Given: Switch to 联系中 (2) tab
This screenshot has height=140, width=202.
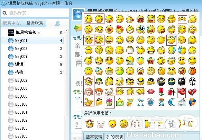Looking at the screenshot, I should [12, 23].
